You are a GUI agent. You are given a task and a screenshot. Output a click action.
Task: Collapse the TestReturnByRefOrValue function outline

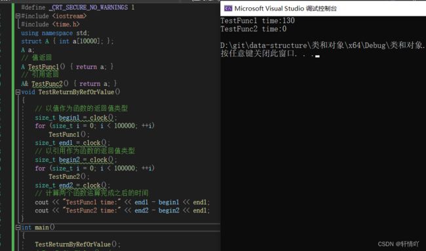pos(18,92)
